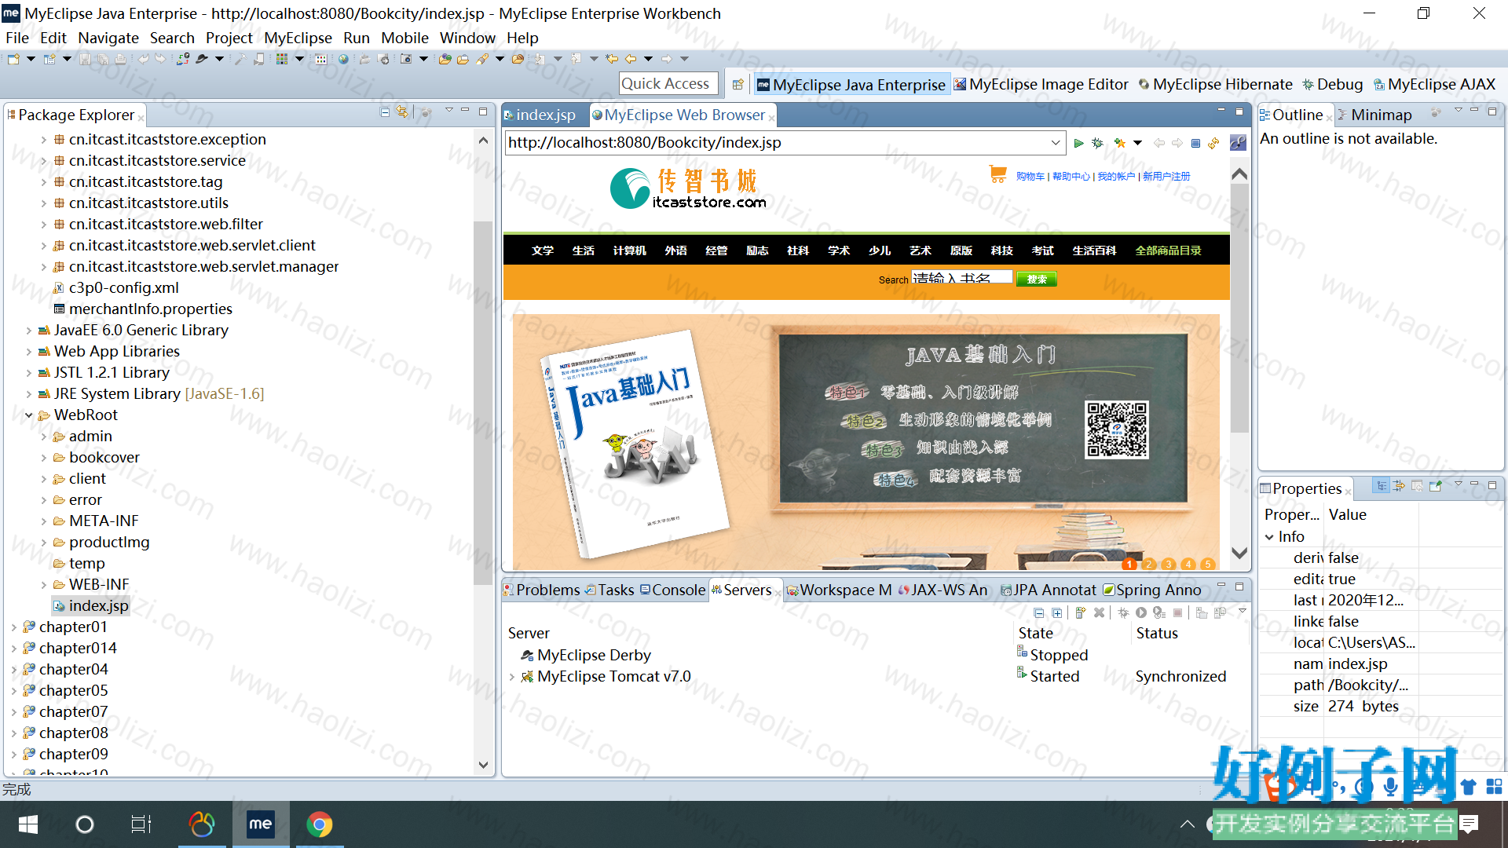Open the Window menu

[467, 38]
